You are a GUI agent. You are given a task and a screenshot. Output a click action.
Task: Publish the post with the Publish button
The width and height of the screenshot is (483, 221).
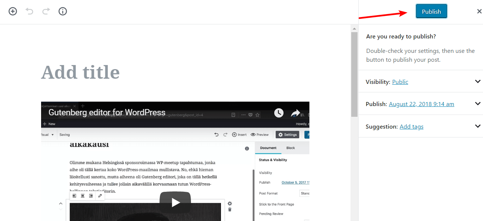(x=431, y=11)
